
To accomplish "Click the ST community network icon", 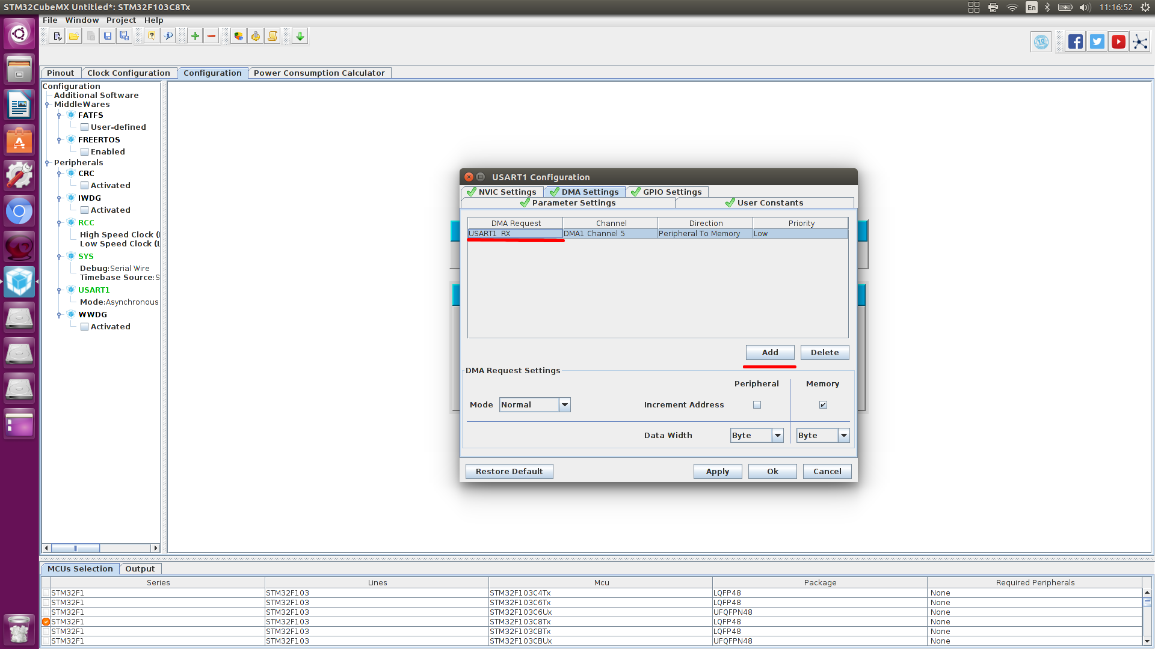I will [1140, 41].
